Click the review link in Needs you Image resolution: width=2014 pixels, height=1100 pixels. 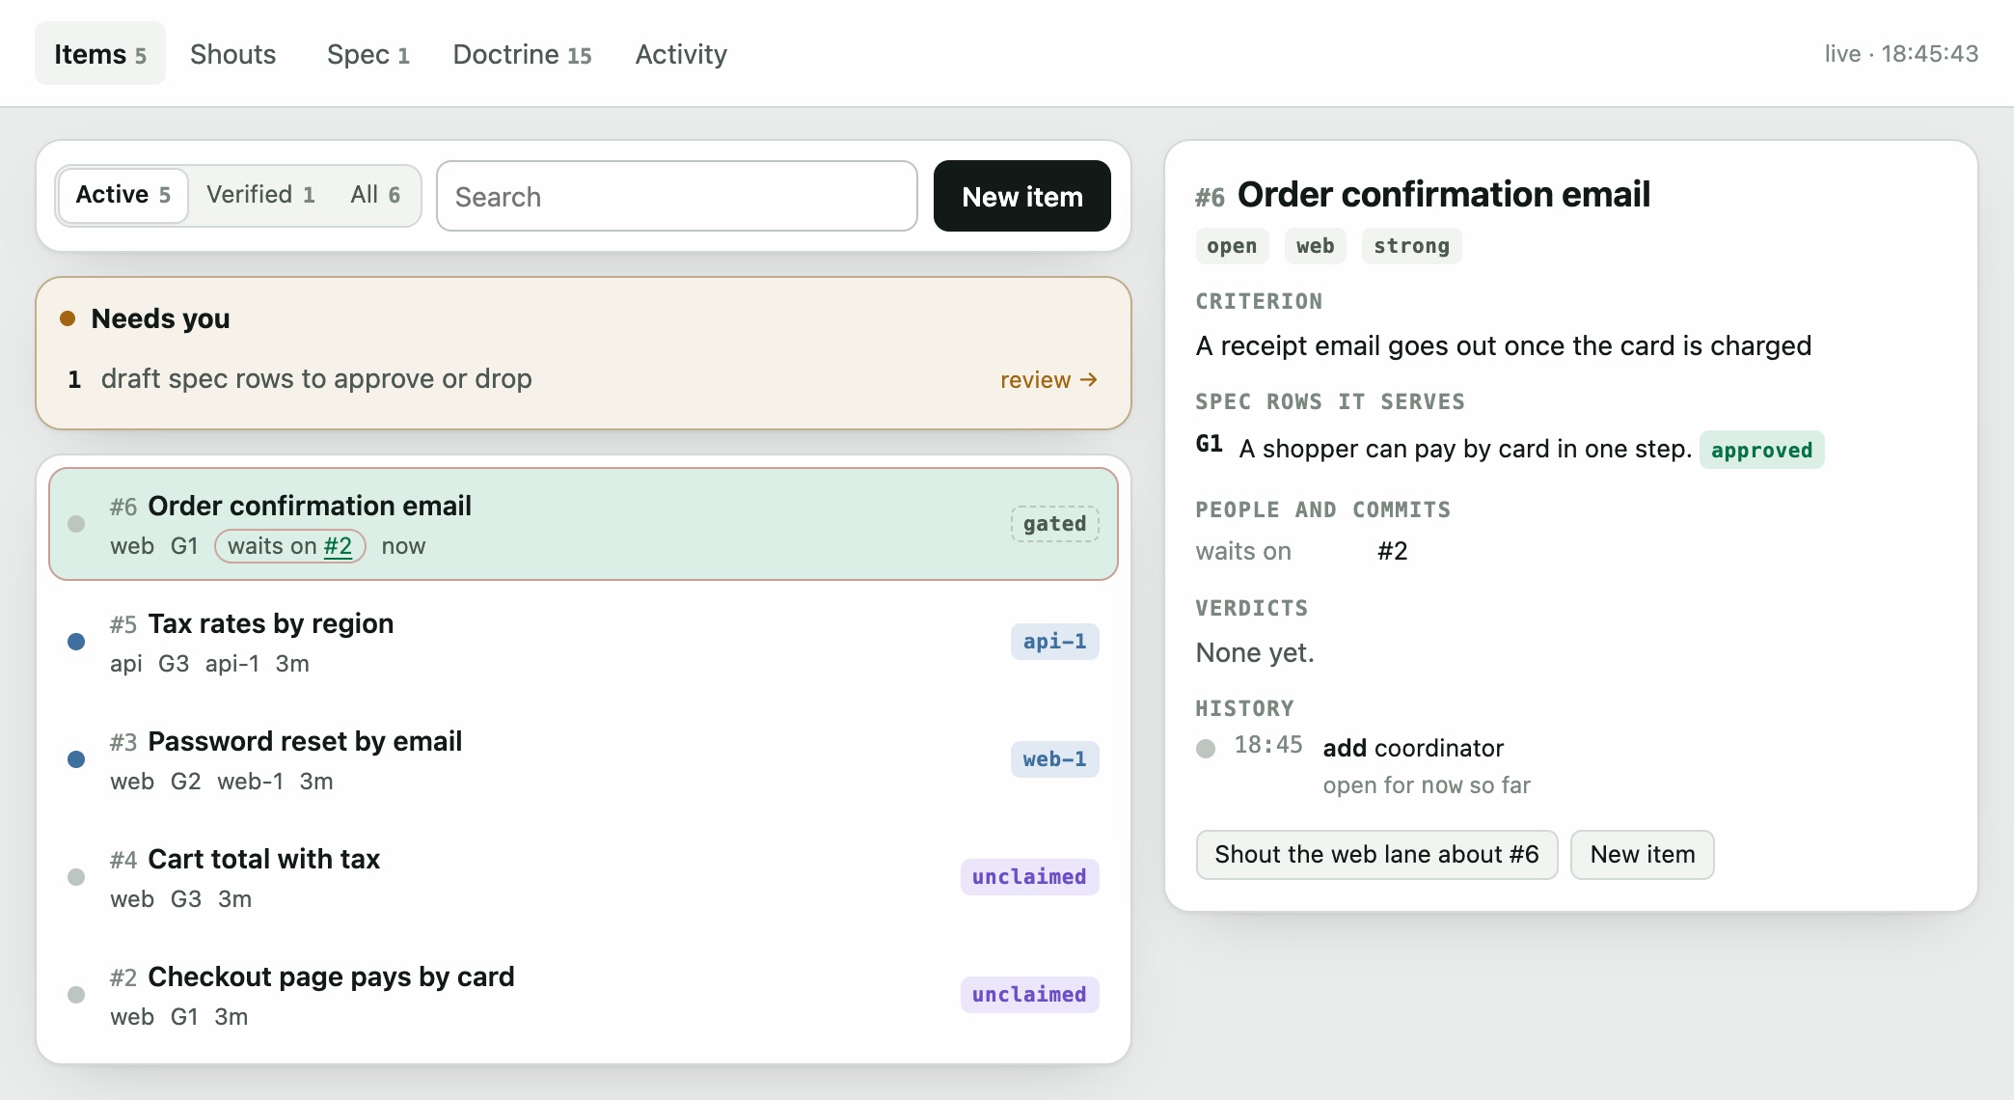coord(1048,379)
